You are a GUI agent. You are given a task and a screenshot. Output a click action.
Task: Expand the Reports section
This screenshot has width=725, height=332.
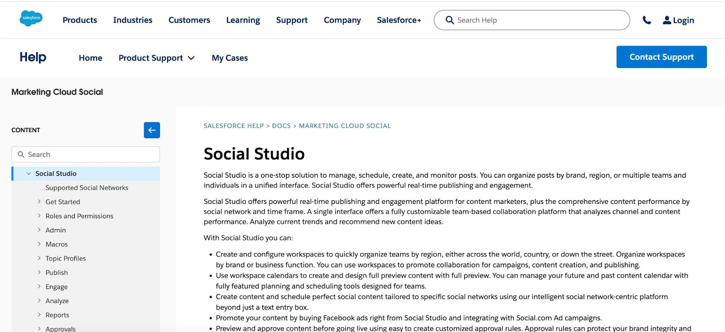pos(39,315)
